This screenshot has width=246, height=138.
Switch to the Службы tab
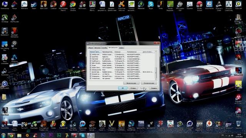point(104,48)
